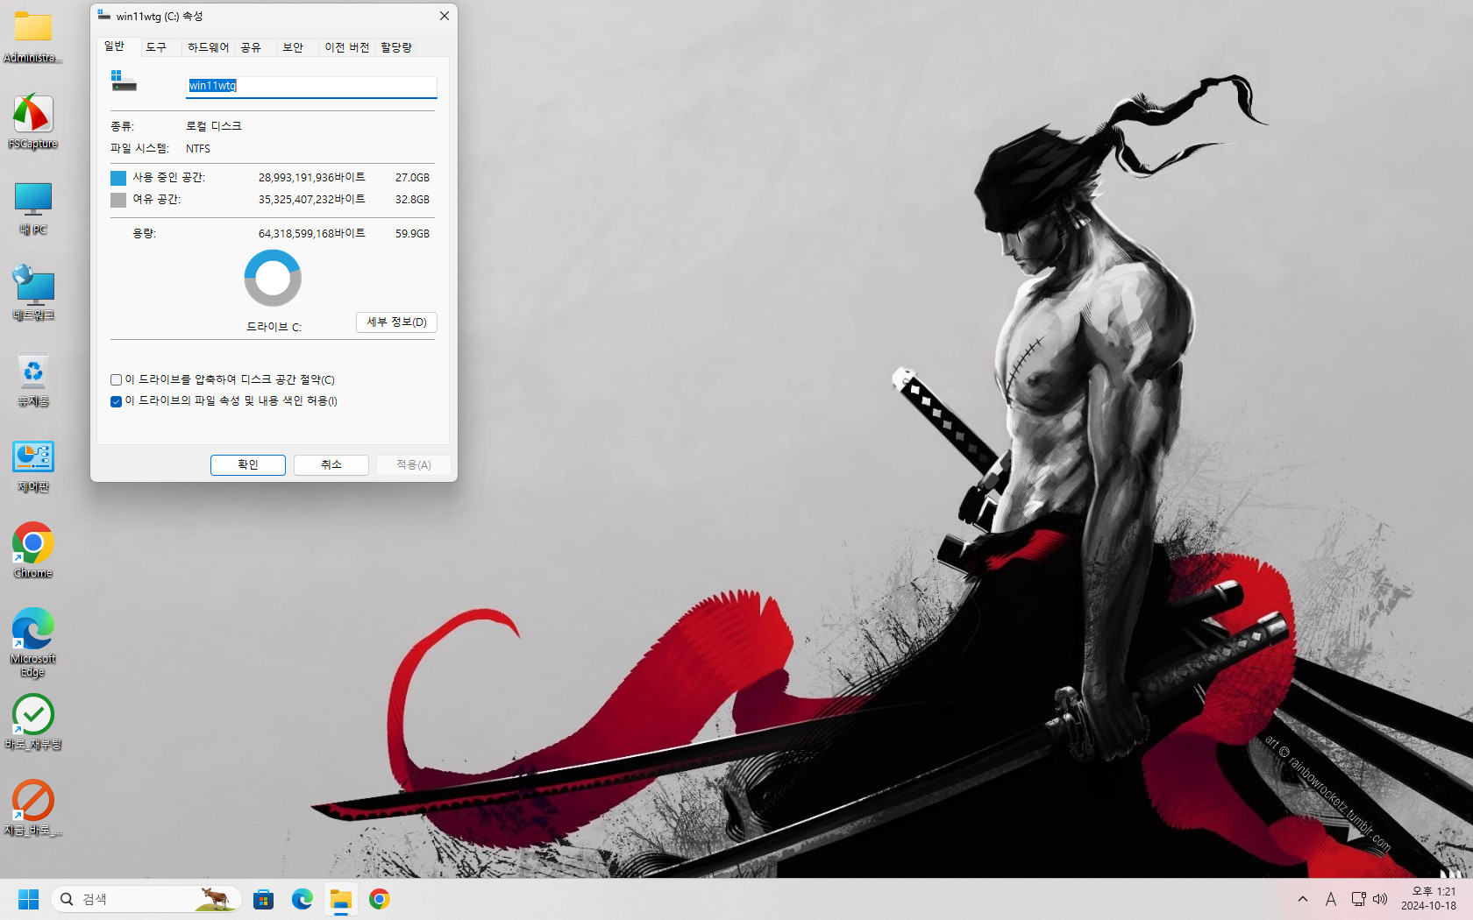Open Microsoft Store from the taskbar
Image resolution: width=1473 pixels, height=920 pixels.
click(264, 899)
